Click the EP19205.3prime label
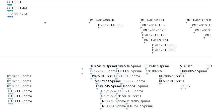This screenshot has width=212, height=110. [138, 101]
